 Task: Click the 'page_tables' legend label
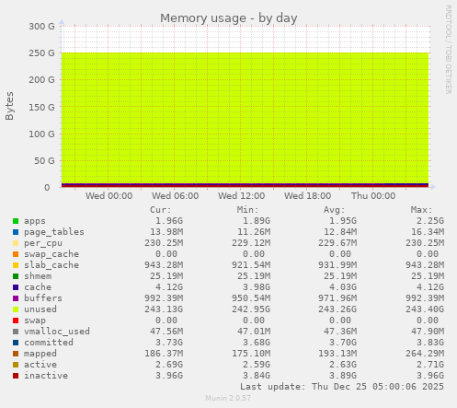tap(54, 232)
